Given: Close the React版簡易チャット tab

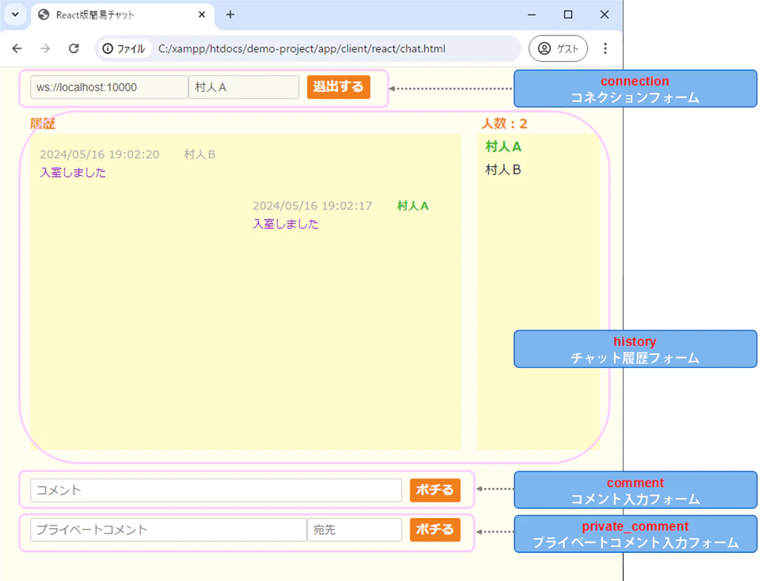Looking at the screenshot, I should click(202, 15).
